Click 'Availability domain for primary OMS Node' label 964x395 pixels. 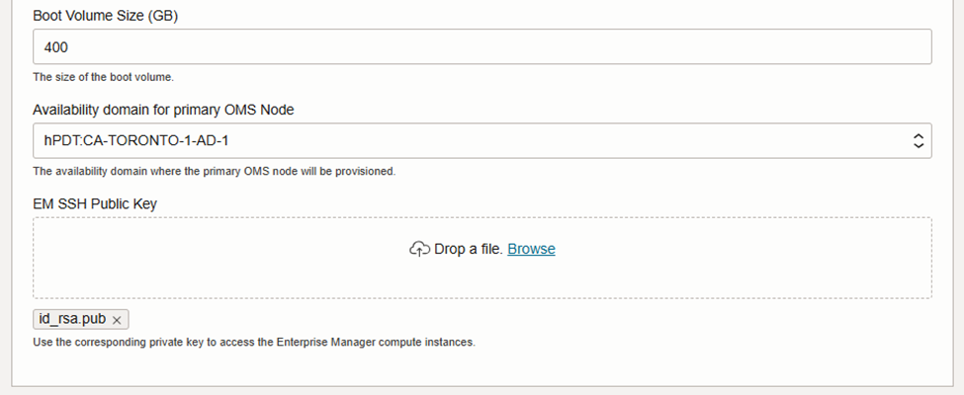pyautogui.click(x=163, y=110)
